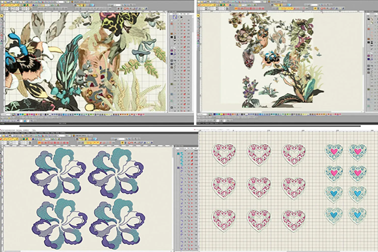Pick a green swatch in top-left window's palette bar
This screenshot has height=252, width=378.
[x=23, y=115]
